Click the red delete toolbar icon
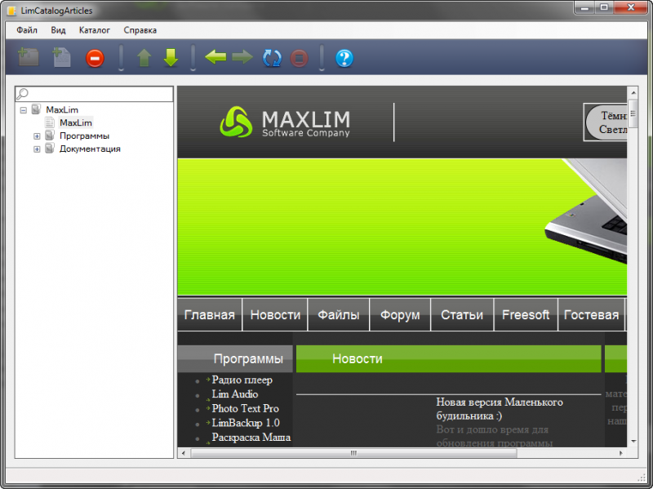The width and height of the screenshot is (653, 489). 95,58
